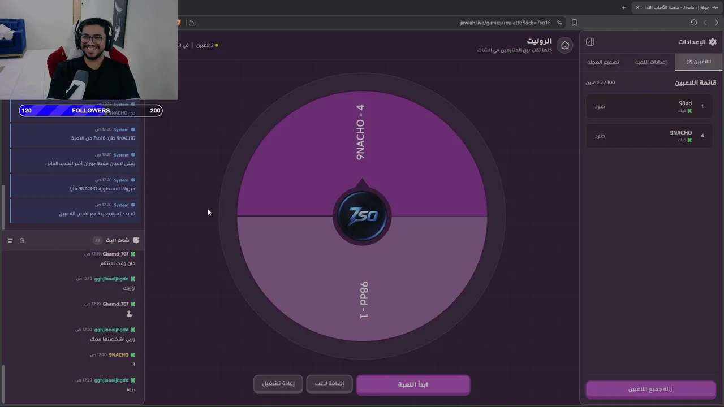Remove all players with إزالة جميع اللاعبين
The image size is (724, 407).
point(651,389)
